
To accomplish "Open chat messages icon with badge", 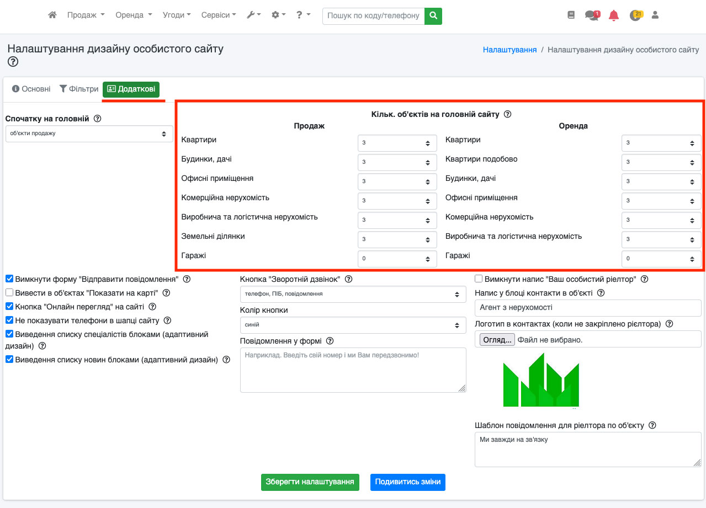I will coord(592,15).
